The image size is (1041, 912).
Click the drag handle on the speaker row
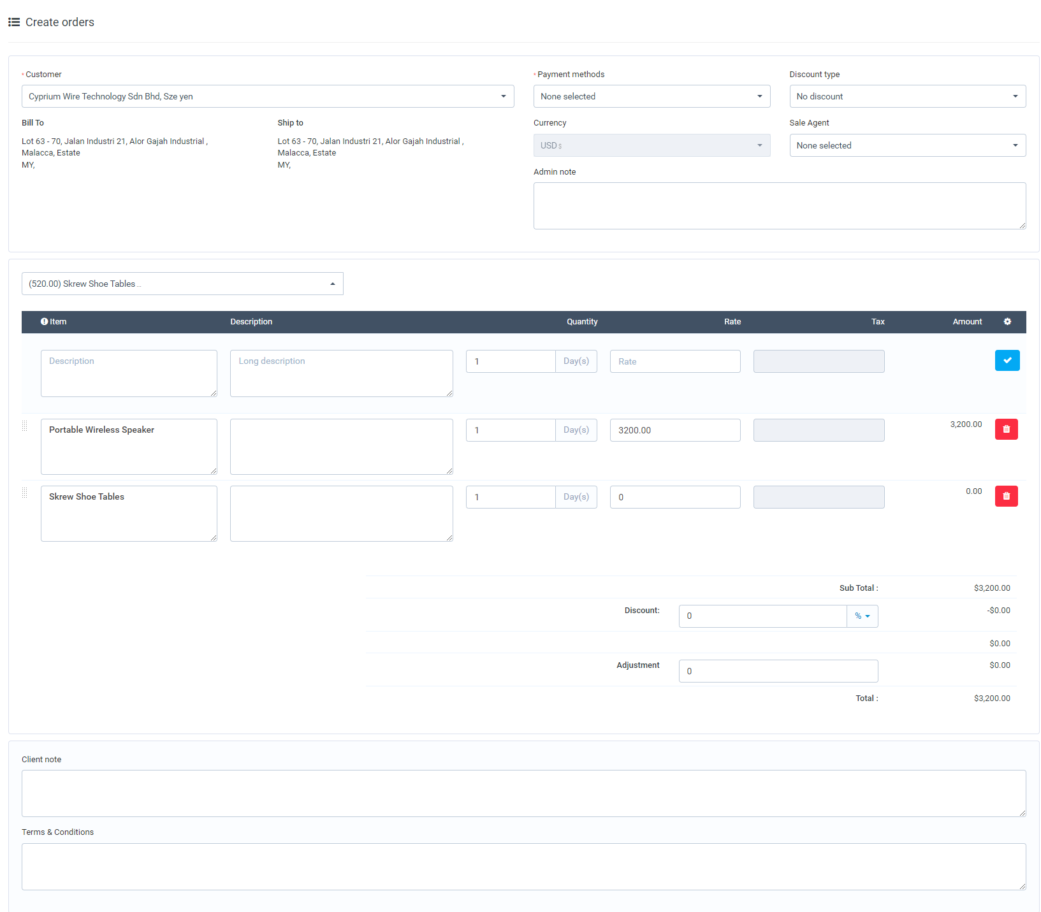(x=25, y=425)
